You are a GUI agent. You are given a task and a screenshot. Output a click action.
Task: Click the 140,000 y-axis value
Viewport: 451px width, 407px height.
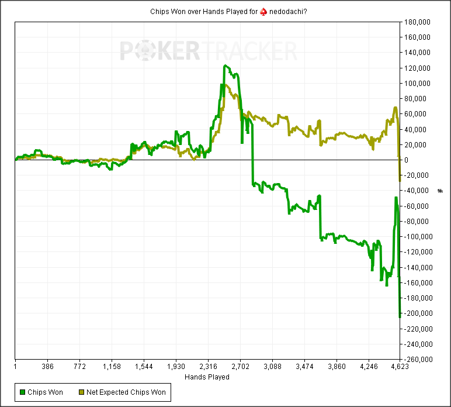[x=417, y=53]
